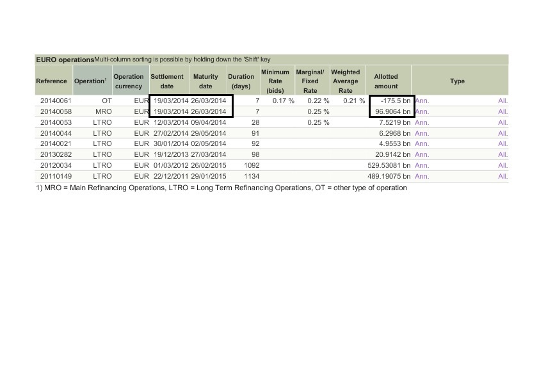The image size is (539, 381).
Task: Open All. link for operation 20140021
Action: (x=503, y=143)
